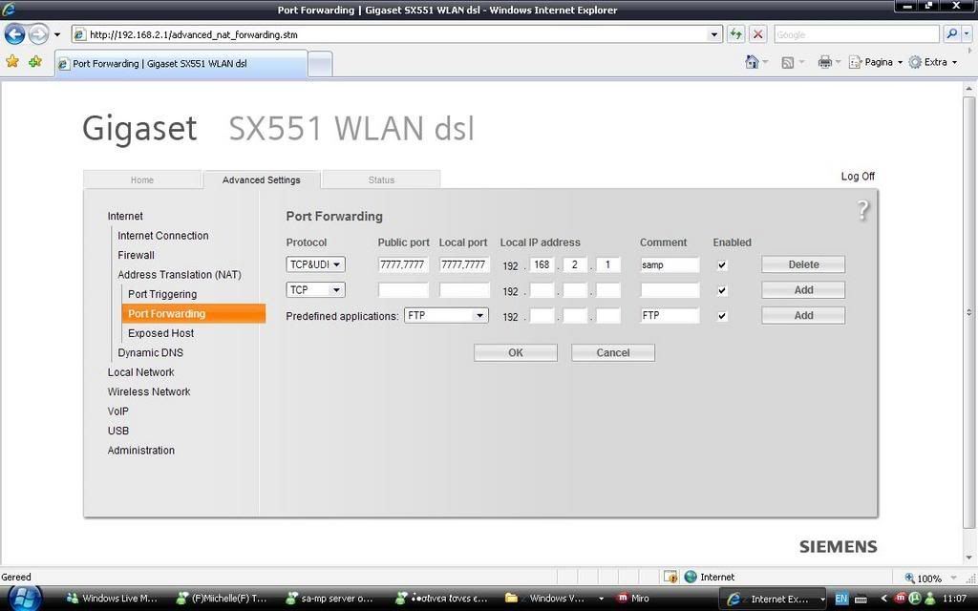The height and width of the screenshot is (611, 978).
Task: Open the TCP&UDP protocol dropdown
Action: pyautogui.click(x=315, y=264)
